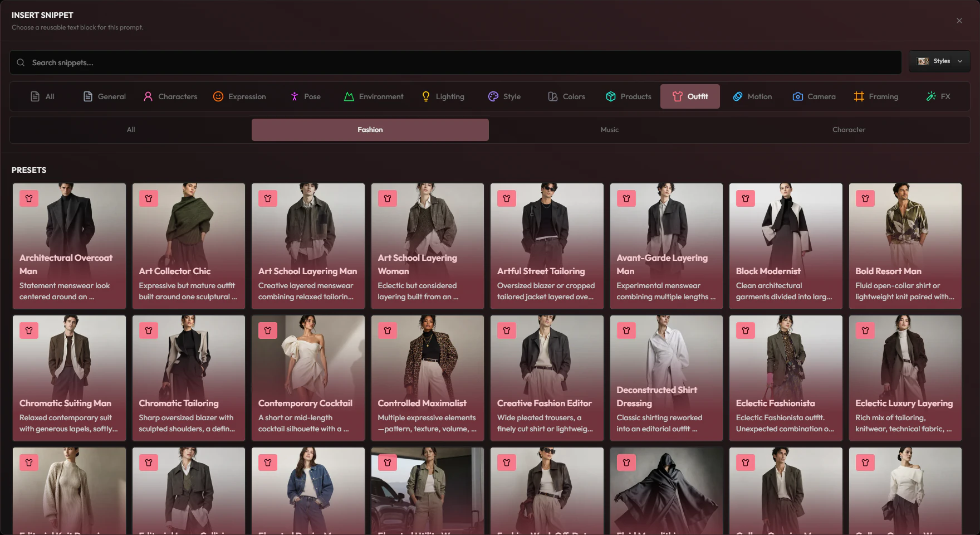Screen dimensions: 980x535
Task: Click the FX magic wand icon
Action: (931, 96)
